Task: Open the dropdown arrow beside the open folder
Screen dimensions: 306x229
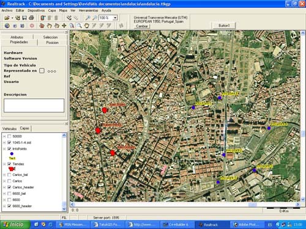Action: click(x=12, y=18)
